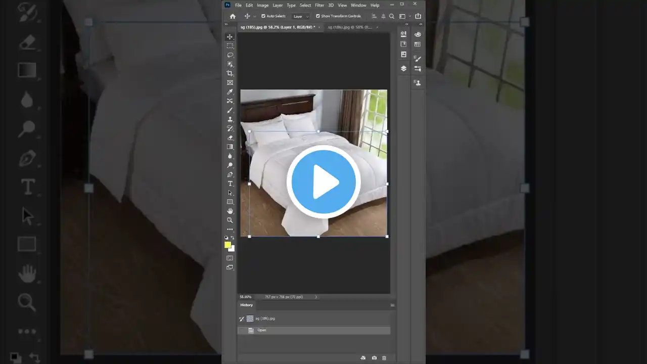Image resolution: width=647 pixels, height=364 pixels.
Task: Open the History panel flyout menu
Action: (x=392, y=305)
